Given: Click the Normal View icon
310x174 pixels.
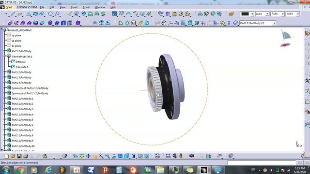Looking at the screenshot, I should point(114,156).
